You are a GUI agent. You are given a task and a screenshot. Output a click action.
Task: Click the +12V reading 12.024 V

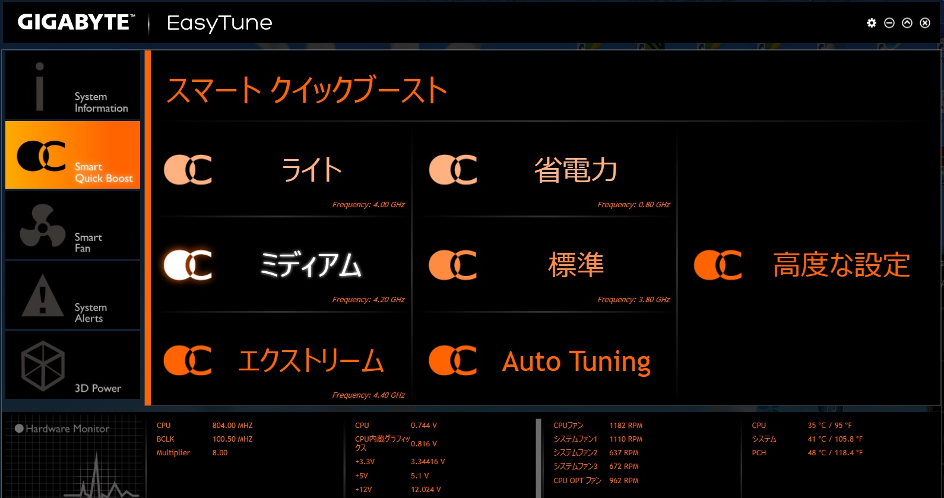[426, 490]
